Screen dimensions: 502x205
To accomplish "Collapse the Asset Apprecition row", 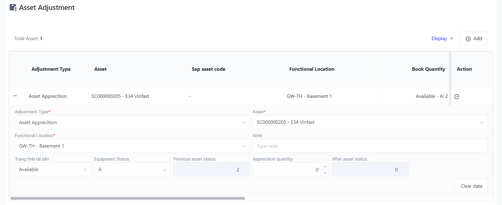I will tap(15, 96).
